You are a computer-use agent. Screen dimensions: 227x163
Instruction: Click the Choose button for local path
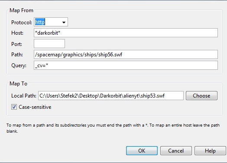click(201, 96)
